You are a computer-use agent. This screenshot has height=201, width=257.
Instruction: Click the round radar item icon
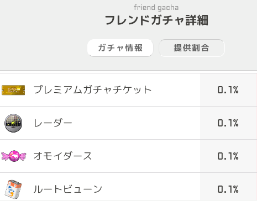[13, 123]
